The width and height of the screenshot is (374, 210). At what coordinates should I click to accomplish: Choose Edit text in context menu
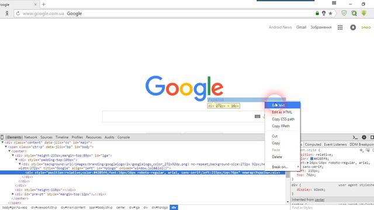282,105
